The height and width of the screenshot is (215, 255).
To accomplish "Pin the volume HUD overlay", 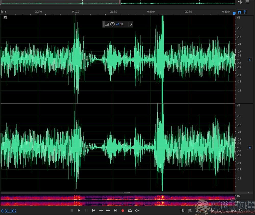I will [x=131, y=24].
